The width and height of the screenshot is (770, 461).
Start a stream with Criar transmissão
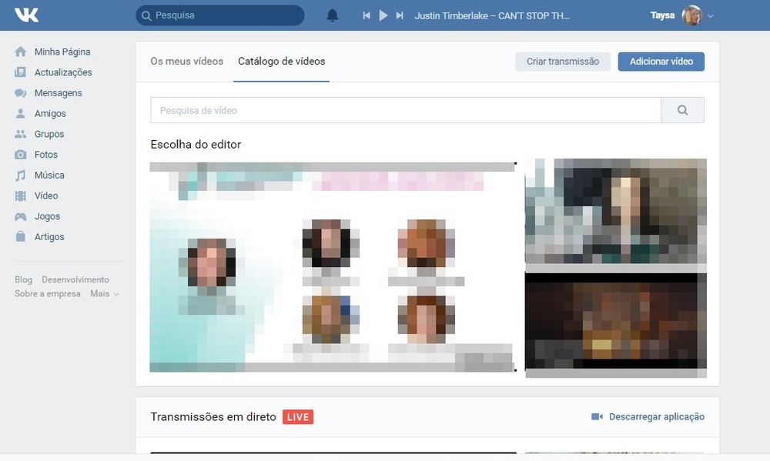pos(562,61)
